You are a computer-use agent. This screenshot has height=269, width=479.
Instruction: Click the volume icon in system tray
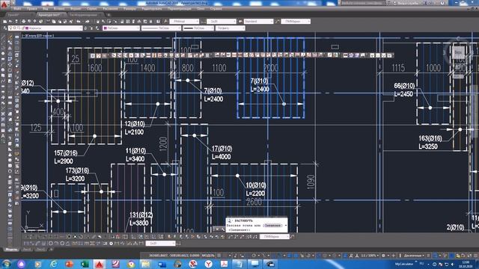(x=453, y=264)
